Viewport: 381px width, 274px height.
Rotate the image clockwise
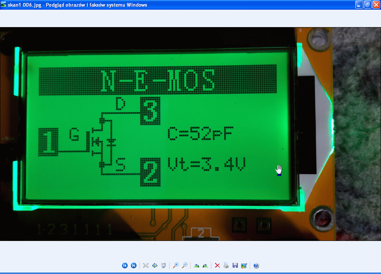click(x=196, y=265)
